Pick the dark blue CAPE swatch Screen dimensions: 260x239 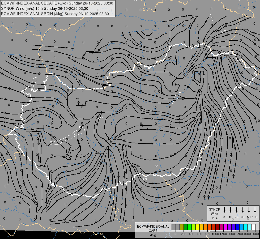237,227
